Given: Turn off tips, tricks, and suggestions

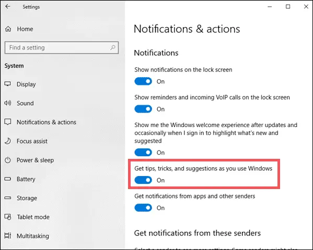Looking at the screenshot, I should tap(143, 180).
